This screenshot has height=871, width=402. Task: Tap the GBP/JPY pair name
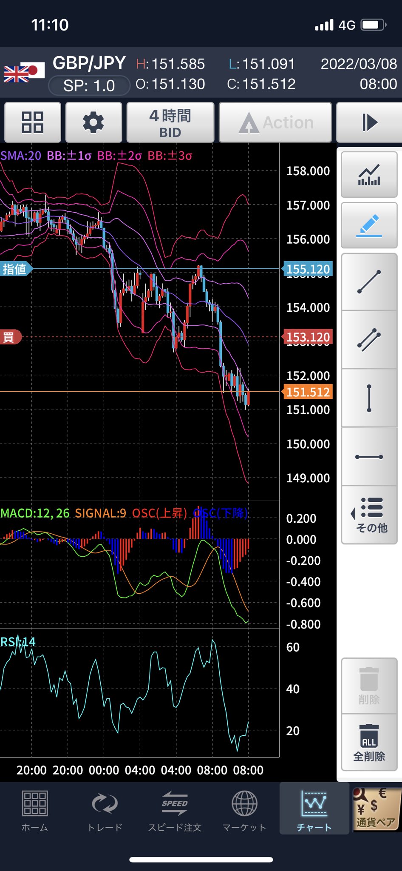[x=89, y=63]
